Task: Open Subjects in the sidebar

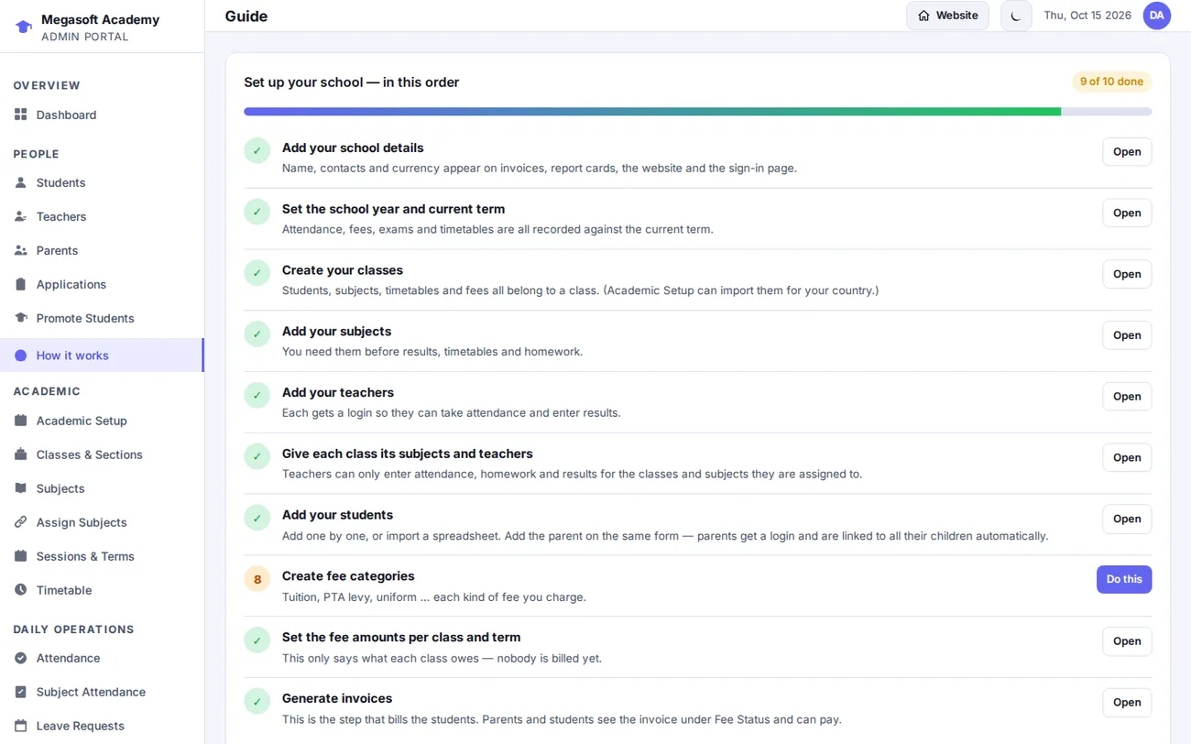Action: [x=102, y=488]
